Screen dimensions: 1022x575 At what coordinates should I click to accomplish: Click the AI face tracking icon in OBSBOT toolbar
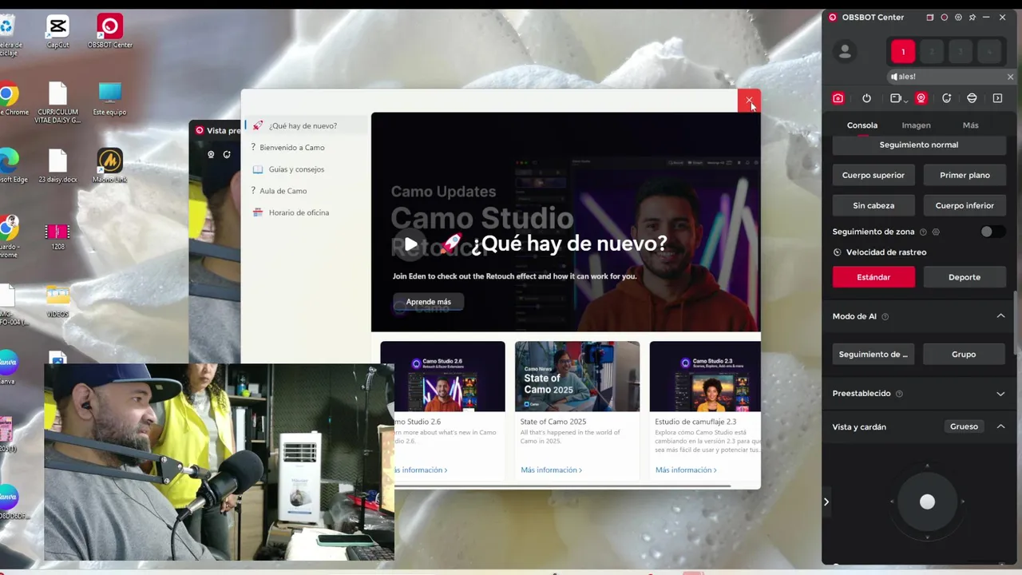tap(946, 98)
